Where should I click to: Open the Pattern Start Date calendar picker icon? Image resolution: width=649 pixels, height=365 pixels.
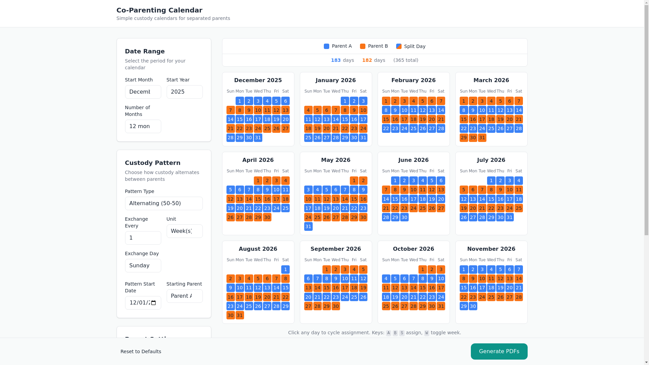[153, 303]
